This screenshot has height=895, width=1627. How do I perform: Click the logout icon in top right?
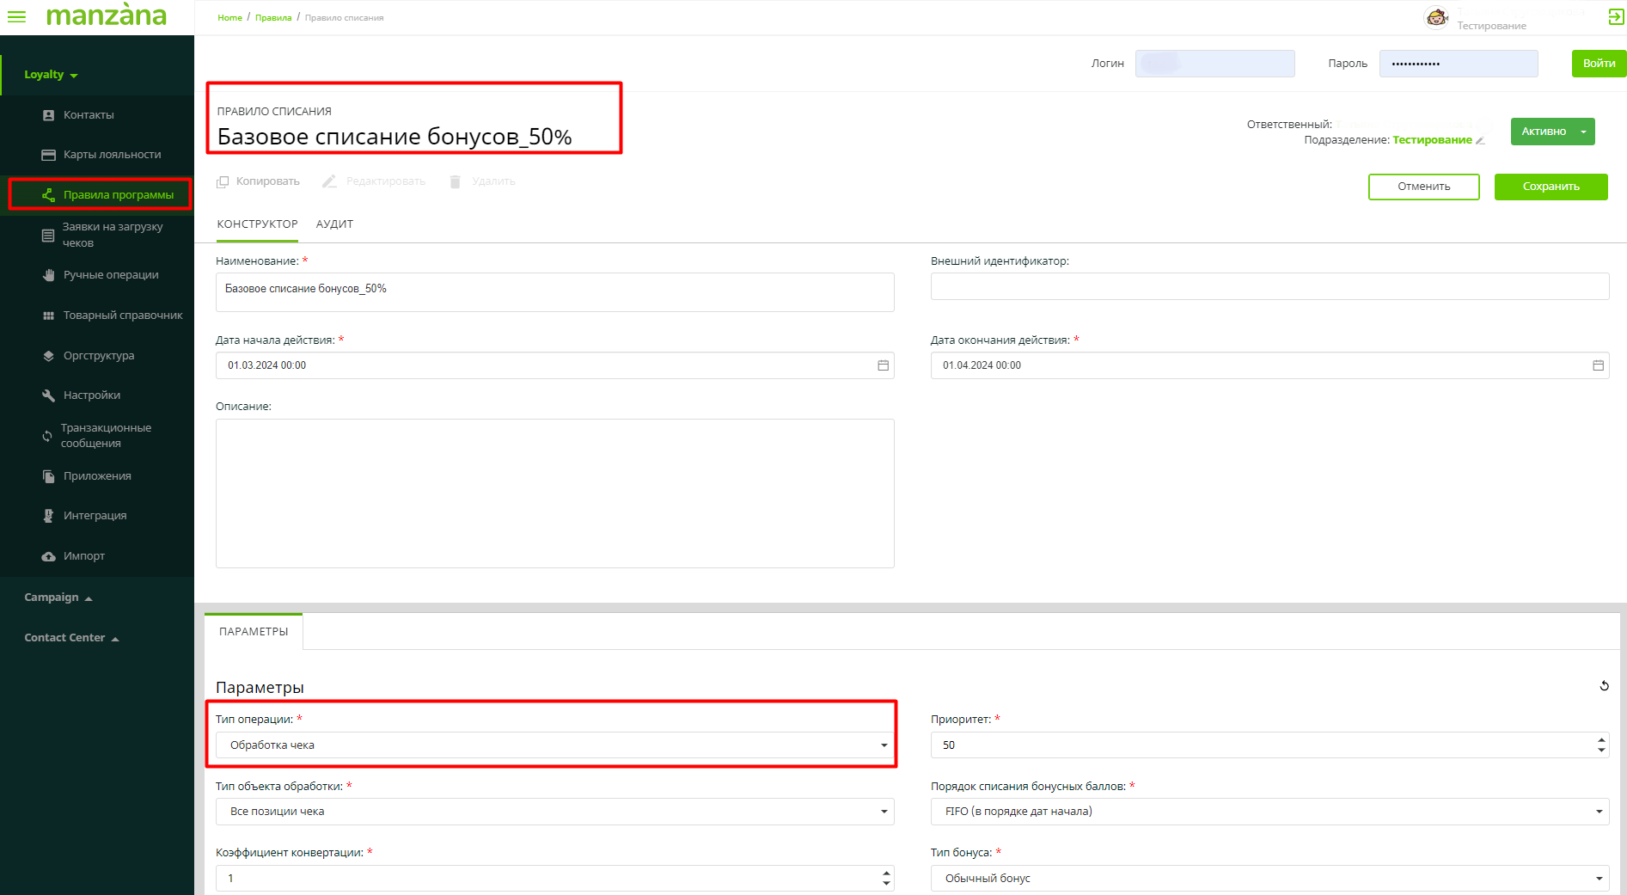(x=1616, y=16)
